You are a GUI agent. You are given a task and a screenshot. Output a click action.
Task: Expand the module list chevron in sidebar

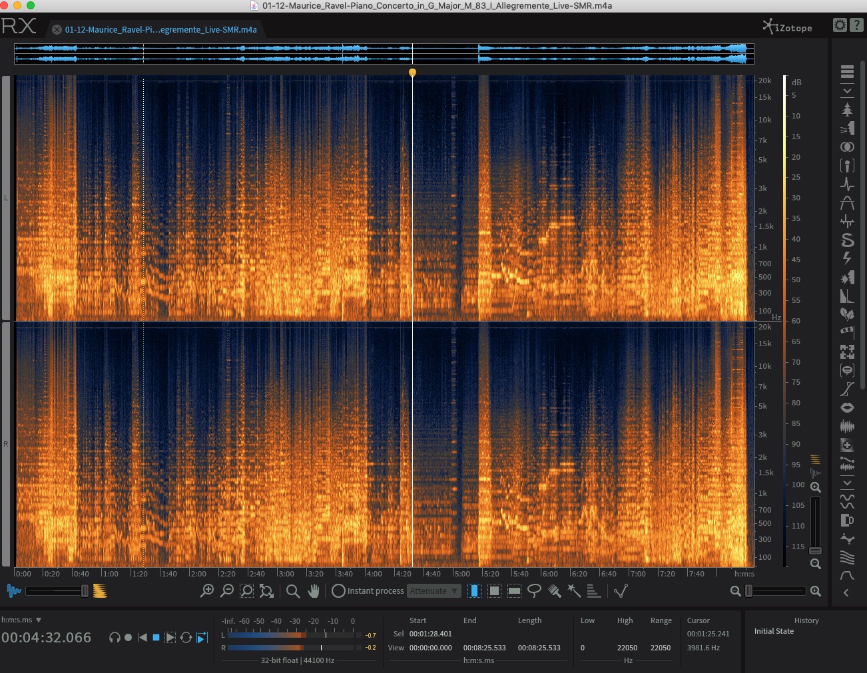(x=847, y=91)
